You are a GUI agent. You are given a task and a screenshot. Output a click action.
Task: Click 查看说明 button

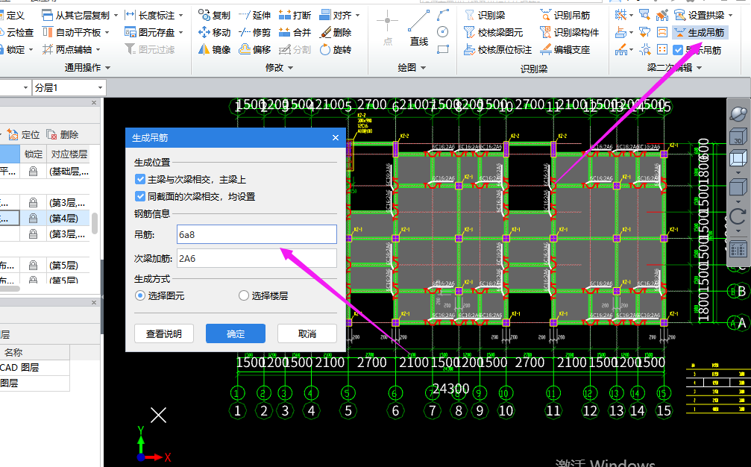click(164, 333)
